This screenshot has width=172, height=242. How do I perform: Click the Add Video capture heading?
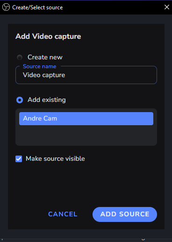48,36
